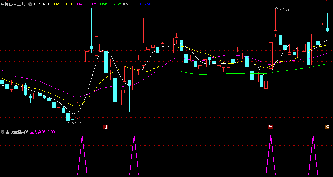Click the candle marking the 27.01 low
Viewport: 333px width, 177px height.
68,117
